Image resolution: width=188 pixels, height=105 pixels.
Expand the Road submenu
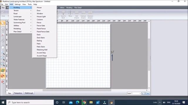(21, 13)
